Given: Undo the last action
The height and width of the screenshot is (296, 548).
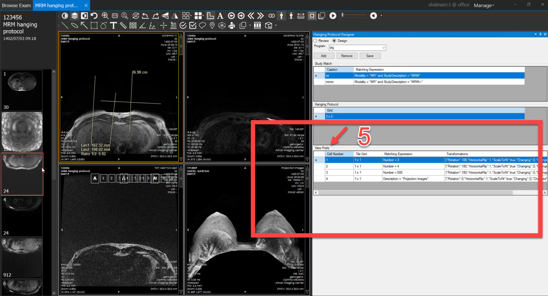Looking at the screenshot, I should [x=94, y=16].
